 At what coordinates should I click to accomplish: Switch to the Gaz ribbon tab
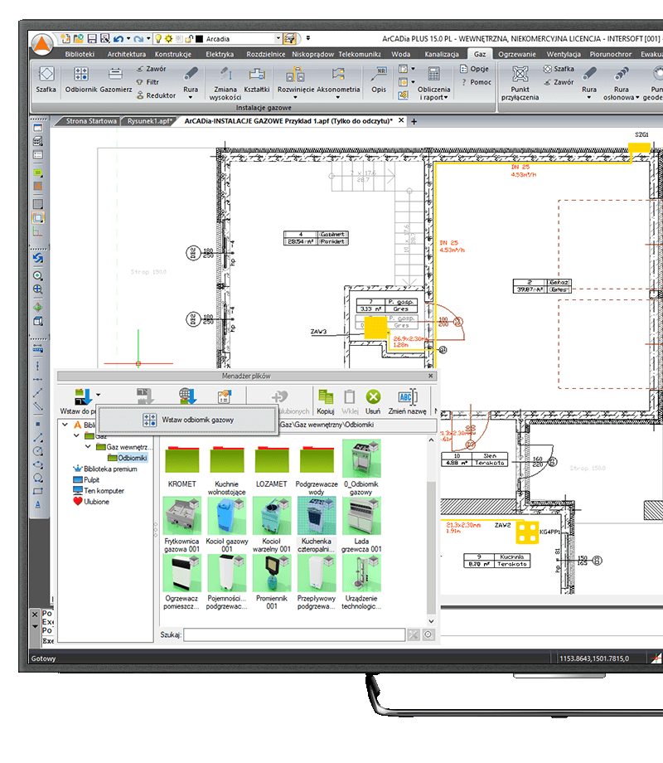point(480,54)
